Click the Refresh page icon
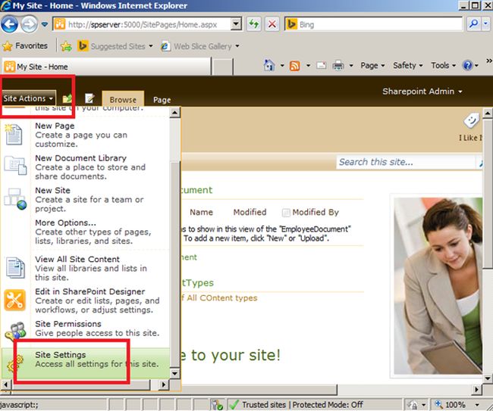This screenshot has height=411, width=493. [x=254, y=24]
